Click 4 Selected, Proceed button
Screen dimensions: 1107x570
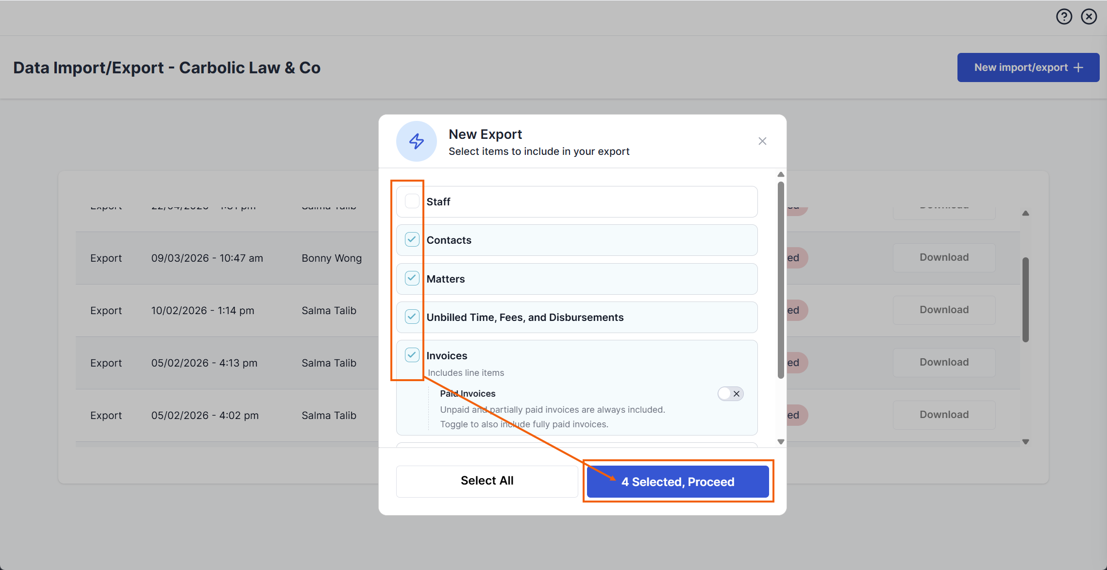click(x=678, y=482)
